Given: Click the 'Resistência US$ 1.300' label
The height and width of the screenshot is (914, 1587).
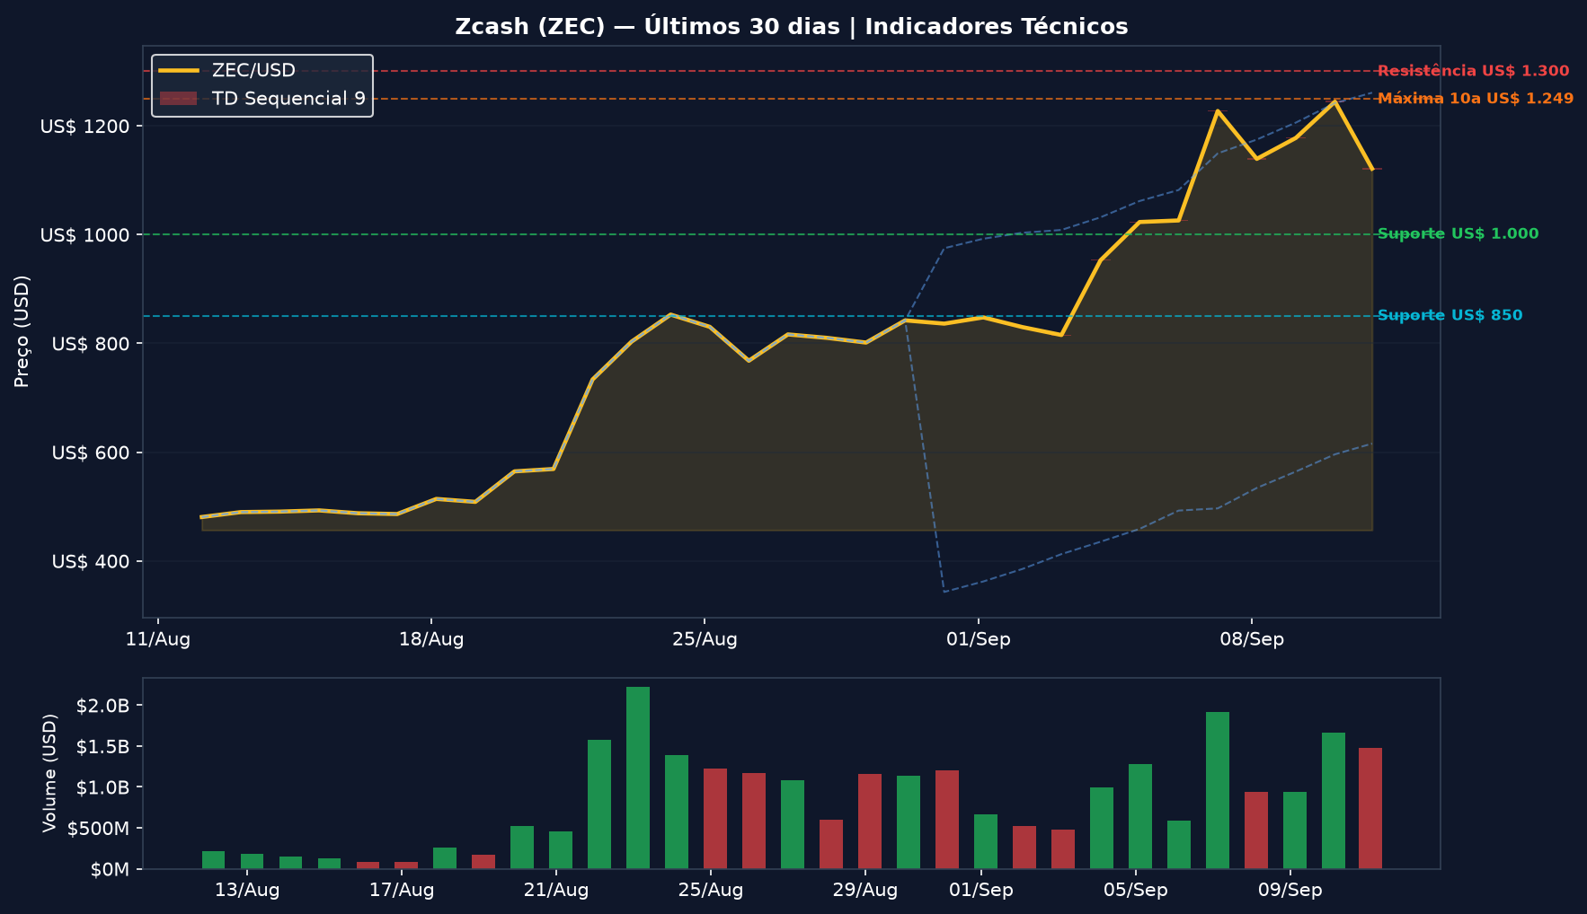Looking at the screenshot, I should (1473, 71).
